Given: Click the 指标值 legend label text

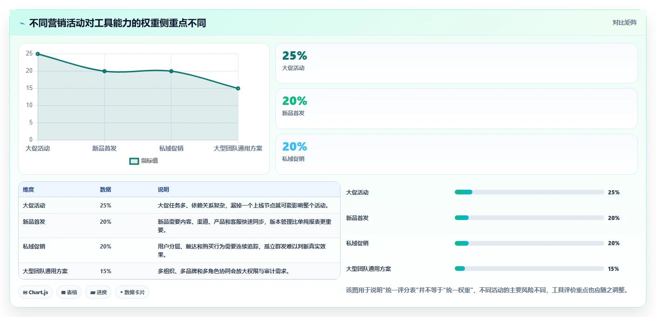Looking at the screenshot, I should (150, 161).
